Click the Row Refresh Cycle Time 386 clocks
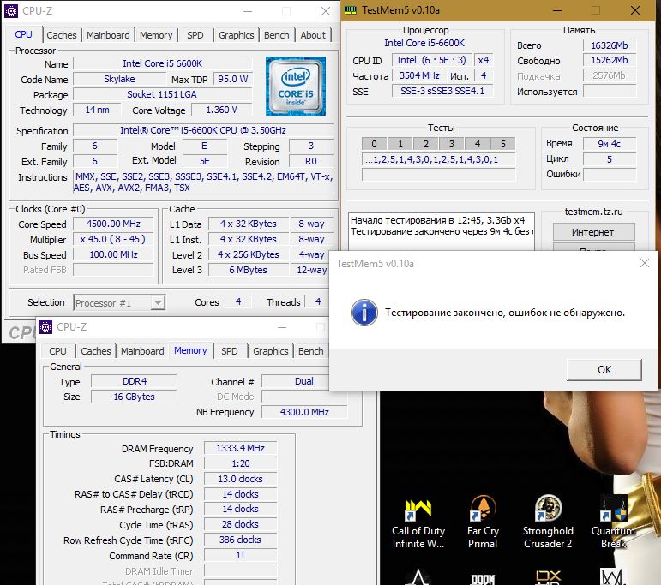 pyautogui.click(x=240, y=540)
